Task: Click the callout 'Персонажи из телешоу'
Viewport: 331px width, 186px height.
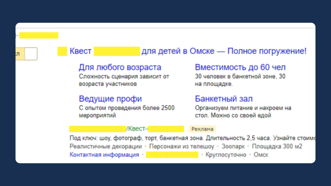Action: 182,146
